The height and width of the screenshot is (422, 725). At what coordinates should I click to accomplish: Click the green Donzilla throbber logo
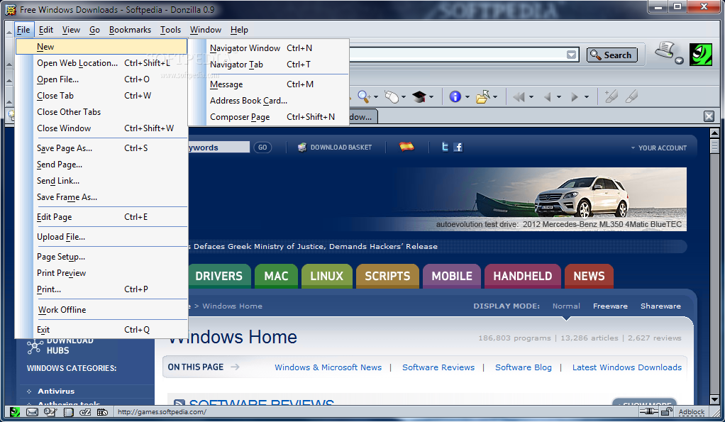701,55
